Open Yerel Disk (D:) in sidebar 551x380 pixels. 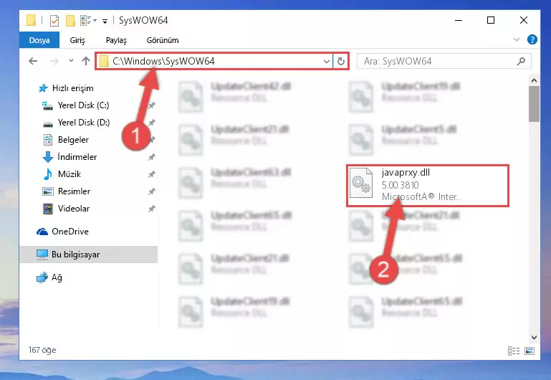(x=84, y=123)
